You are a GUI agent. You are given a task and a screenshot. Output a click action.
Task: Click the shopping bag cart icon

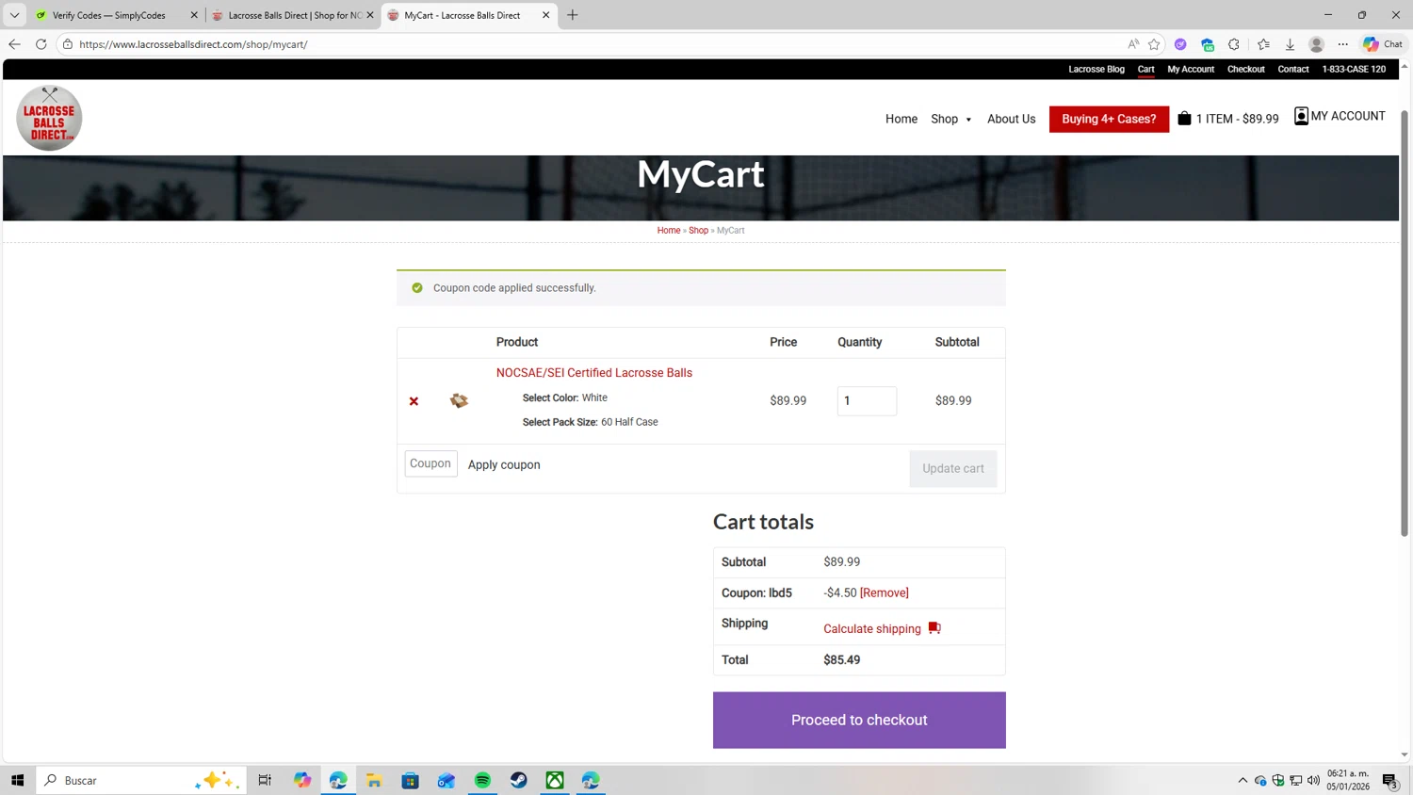click(x=1184, y=119)
